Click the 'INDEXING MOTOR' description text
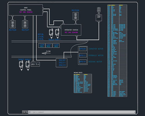The image size is (145, 116). pos(95,62)
